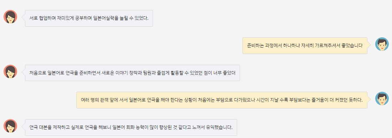Click the gray bubble starting '처음으로 일본어로'

pos(132,73)
